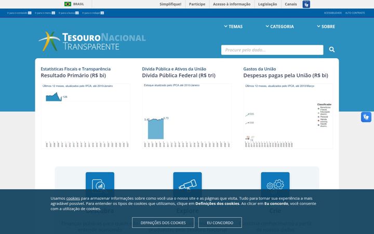The height and width of the screenshot is (234, 374).
Task: Open 'Despesas pagas pela União (R$ bi)' title
Action: pos(286,75)
